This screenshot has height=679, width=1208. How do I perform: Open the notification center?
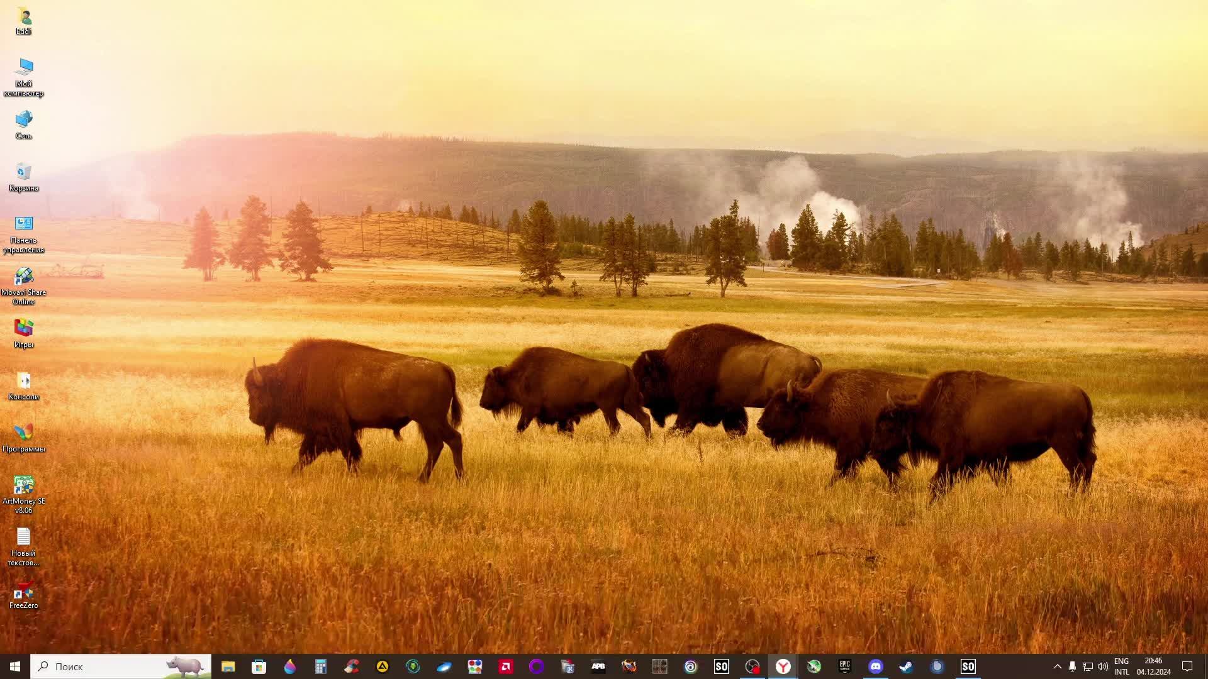pyautogui.click(x=1187, y=666)
